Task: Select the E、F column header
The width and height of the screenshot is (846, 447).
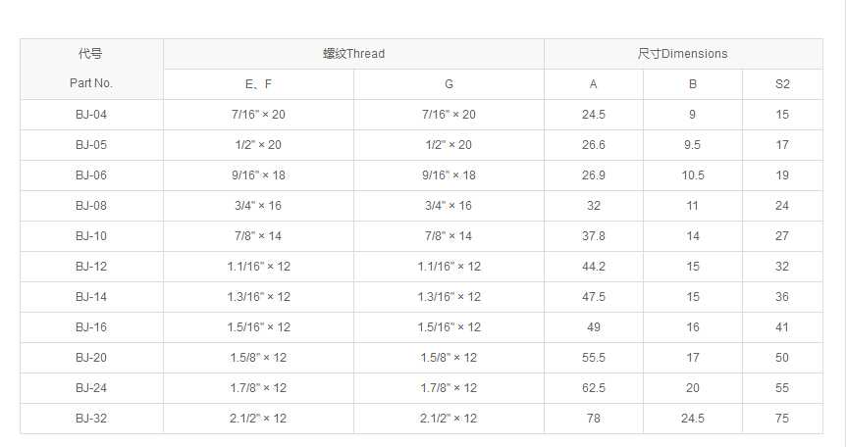Action: pyautogui.click(x=258, y=84)
